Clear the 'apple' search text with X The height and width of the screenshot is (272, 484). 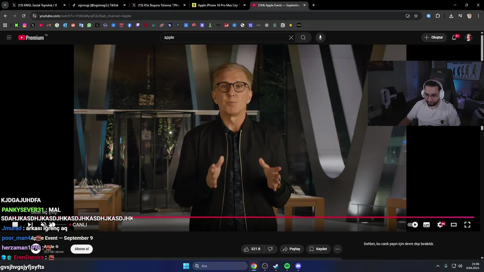point(291,37)
